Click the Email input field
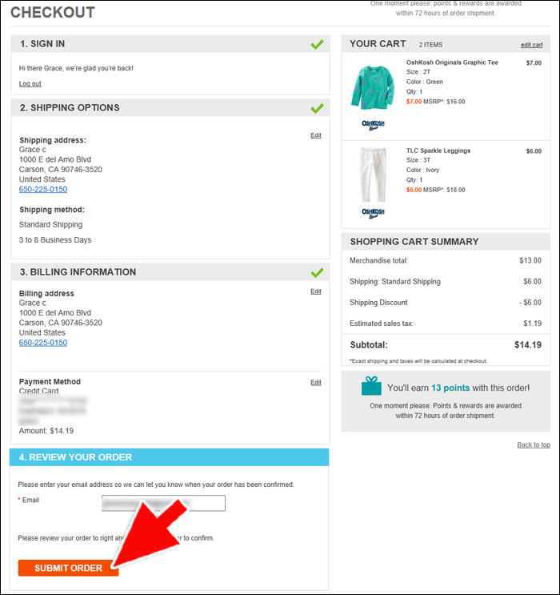The image size is (560, 595). coord(163,503)
